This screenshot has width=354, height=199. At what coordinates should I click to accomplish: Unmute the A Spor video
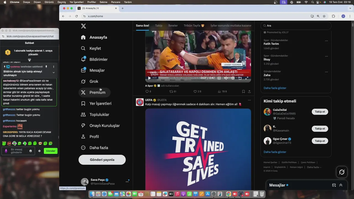[226, 78]
